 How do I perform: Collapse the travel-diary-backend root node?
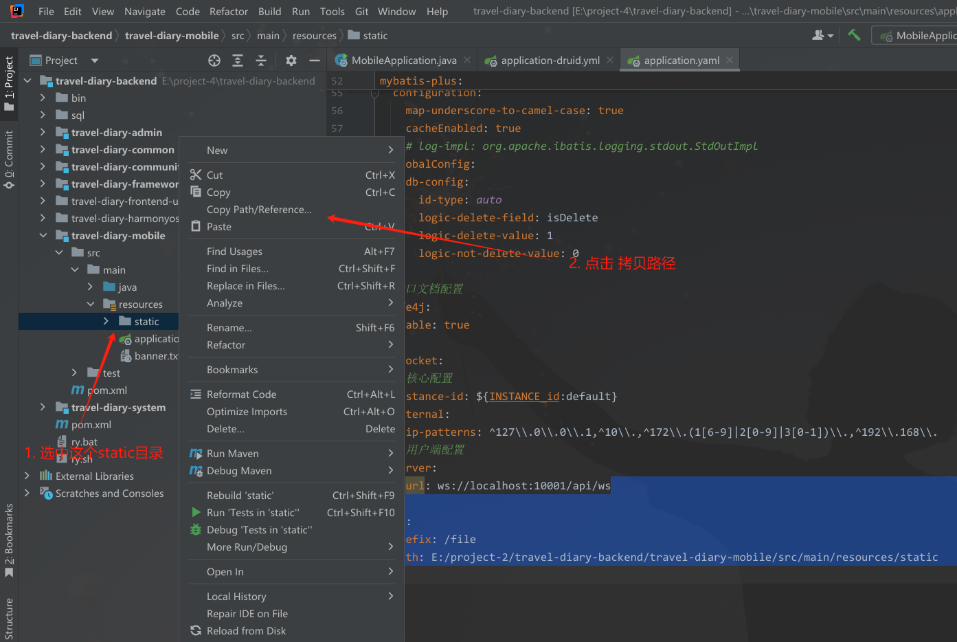[28, 81]
